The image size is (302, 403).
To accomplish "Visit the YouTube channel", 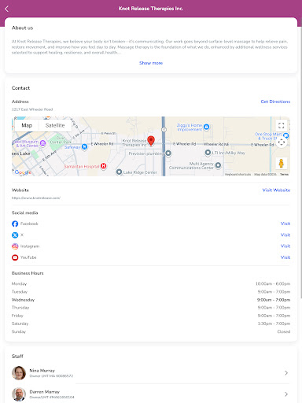I will click(285, 257).
